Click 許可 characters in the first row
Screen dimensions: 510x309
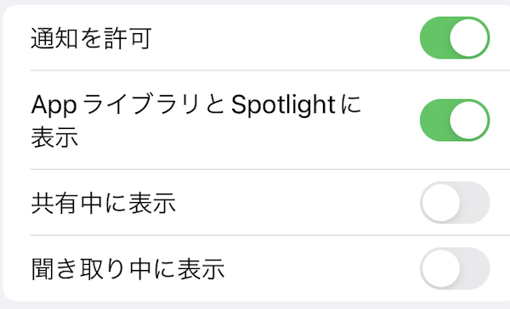[x=127, y=38]
